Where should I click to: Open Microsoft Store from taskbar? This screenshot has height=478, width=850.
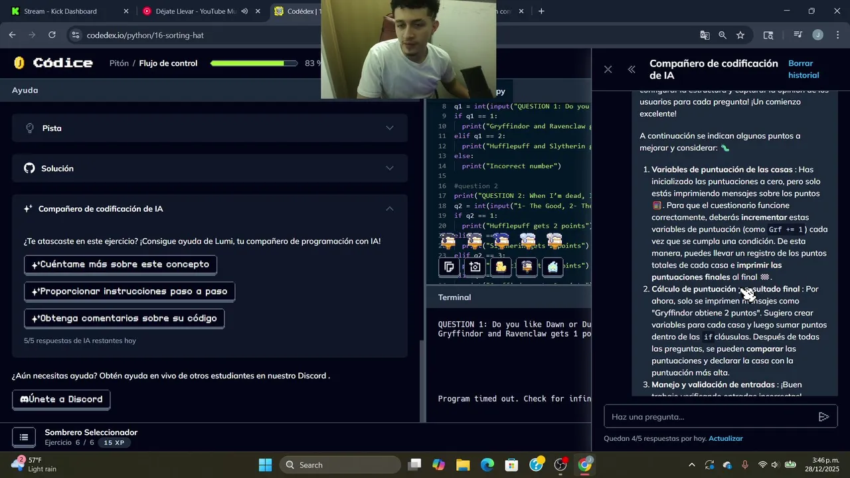coord(511,465)
